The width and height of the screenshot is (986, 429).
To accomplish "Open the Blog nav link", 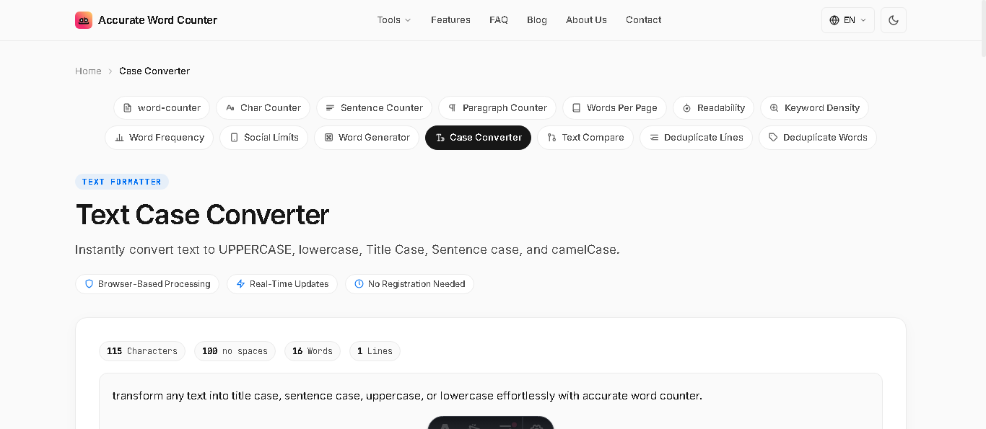I will (x=537, y=20).
